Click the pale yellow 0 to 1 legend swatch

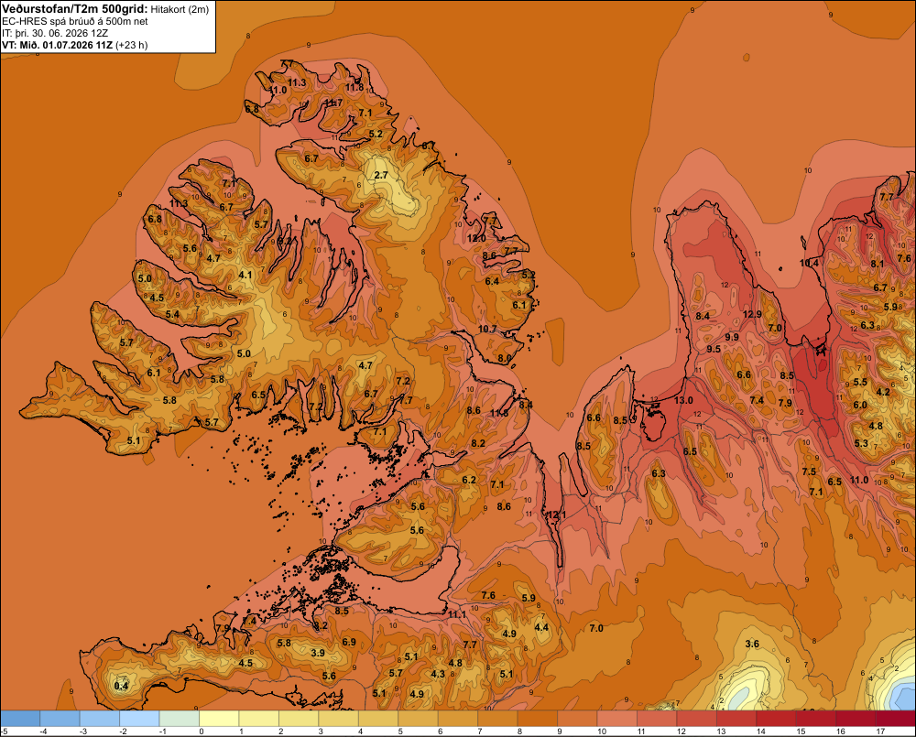[219, 719]
